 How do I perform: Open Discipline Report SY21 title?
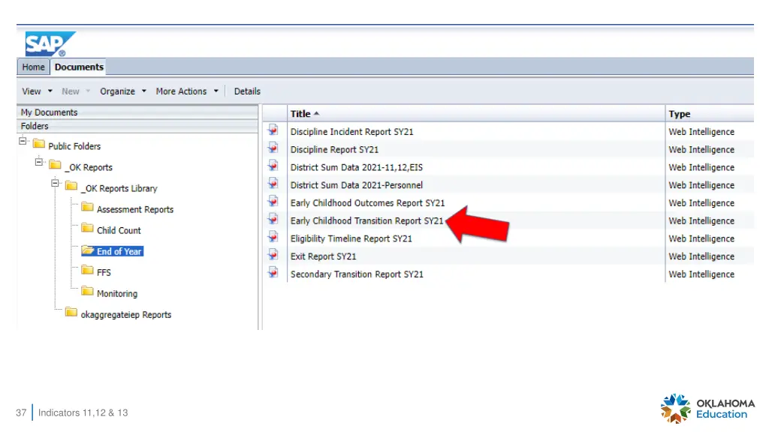334,149
